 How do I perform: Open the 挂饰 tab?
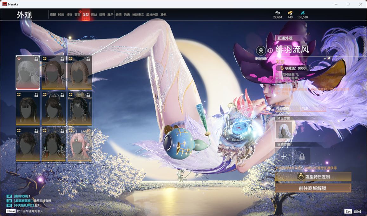[x=69, y=15]
